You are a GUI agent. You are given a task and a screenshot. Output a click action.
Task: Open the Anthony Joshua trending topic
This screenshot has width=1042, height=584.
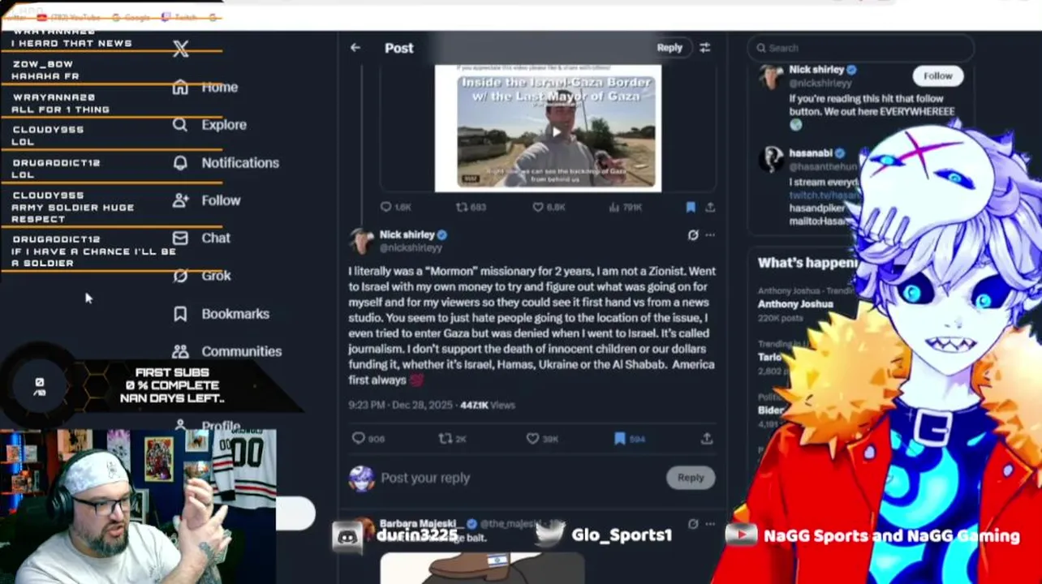(x=795, y=304)
